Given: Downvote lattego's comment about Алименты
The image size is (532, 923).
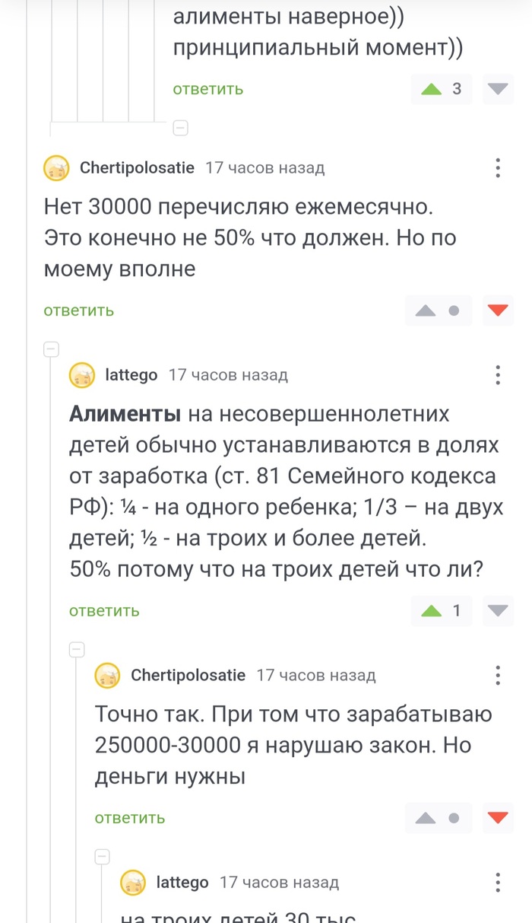Looking at the screenshot, I should tap(499, 610).
